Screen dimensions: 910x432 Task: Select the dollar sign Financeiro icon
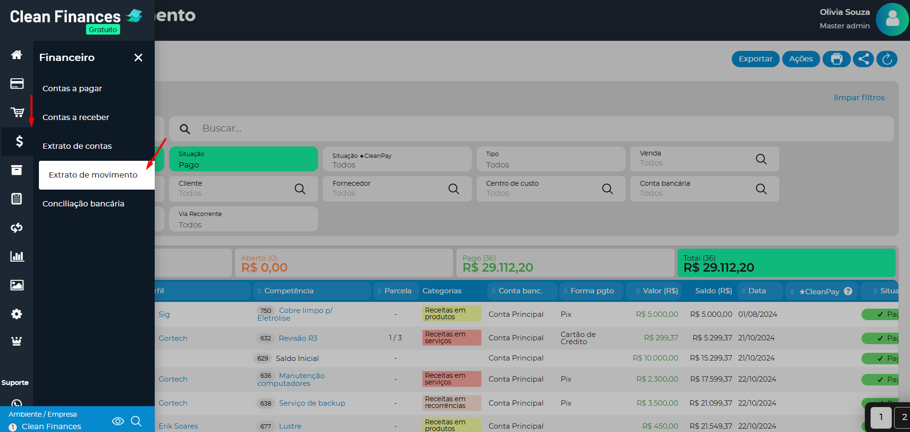click(19, 141)
